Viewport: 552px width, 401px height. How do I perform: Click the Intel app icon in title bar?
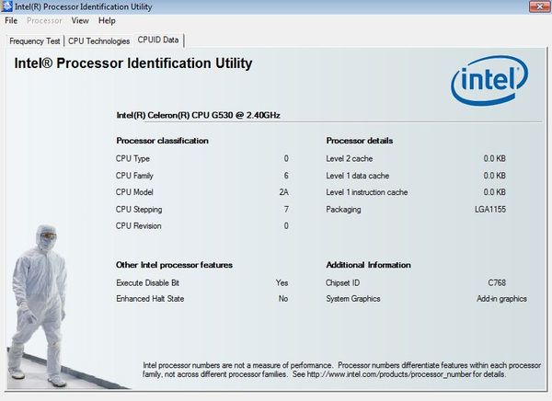pyautogui.click(x=7, y=6)
